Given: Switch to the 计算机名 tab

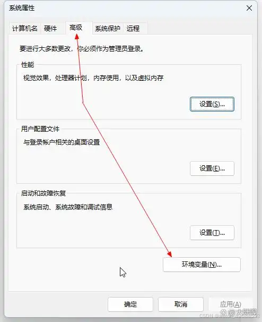Looking at the screenshot, I should click(24, 28).
